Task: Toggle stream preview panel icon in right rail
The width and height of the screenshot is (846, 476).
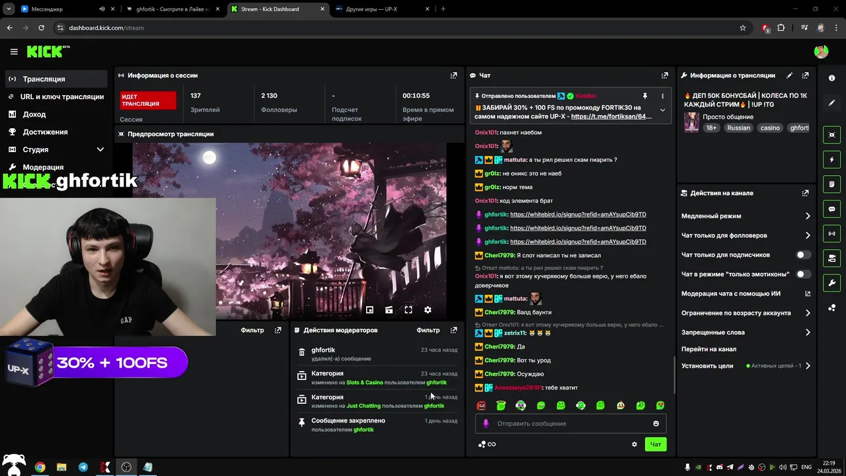Action: pyautogui.click(x=831, y=135)
